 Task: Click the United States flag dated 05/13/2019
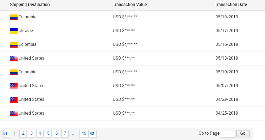(x=14, y=59)
